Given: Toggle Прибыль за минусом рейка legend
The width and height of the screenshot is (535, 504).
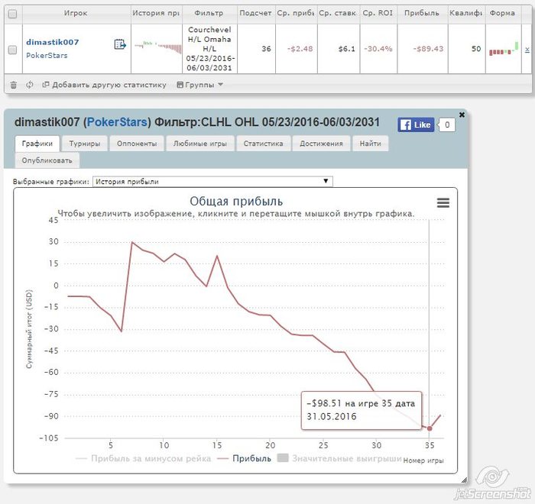Looking at the screenshot, I should (x=144, y=459).
